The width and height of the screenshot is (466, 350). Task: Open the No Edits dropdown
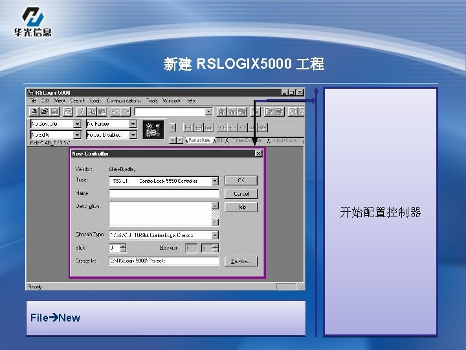[x=77, y=135]
